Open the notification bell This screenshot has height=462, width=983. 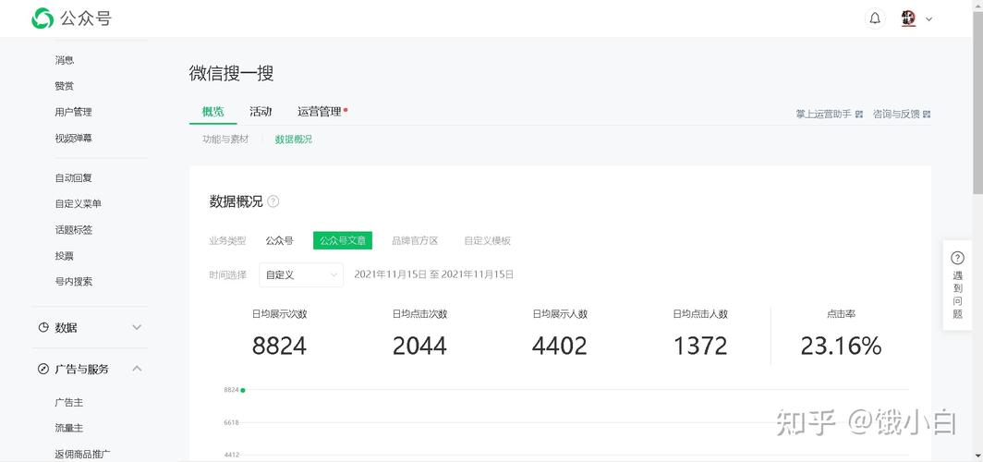click(875, 18)
